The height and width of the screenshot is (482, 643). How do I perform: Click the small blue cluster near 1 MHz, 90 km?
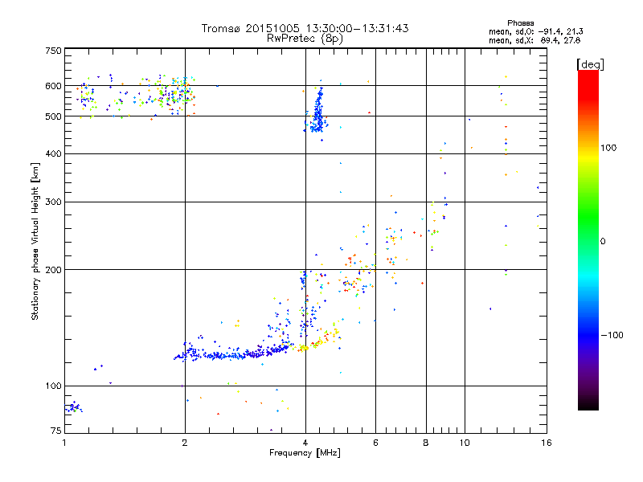(x=74, y=407)
